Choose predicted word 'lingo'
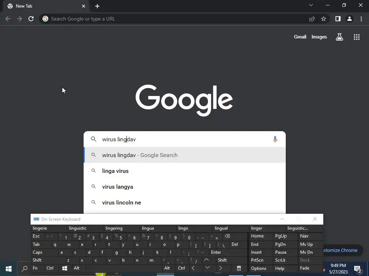The width and height of the screenshot is (369, 276). (x=194, y=228)
